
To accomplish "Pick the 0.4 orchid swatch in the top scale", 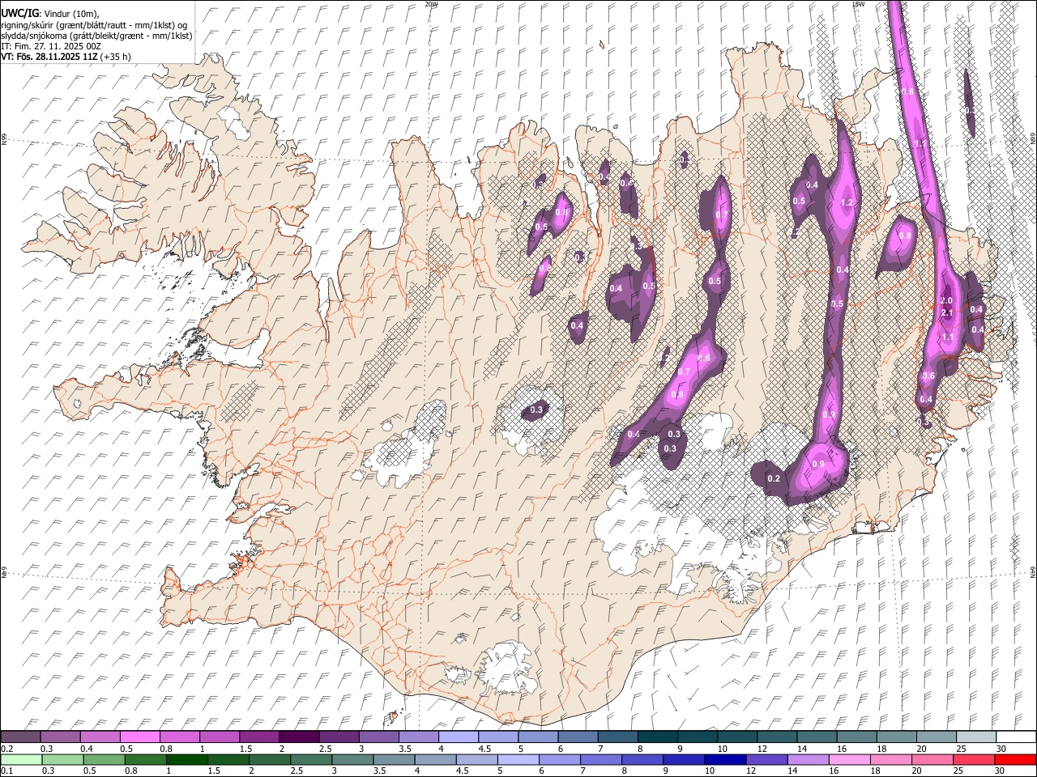I will [x=100, y=737].
